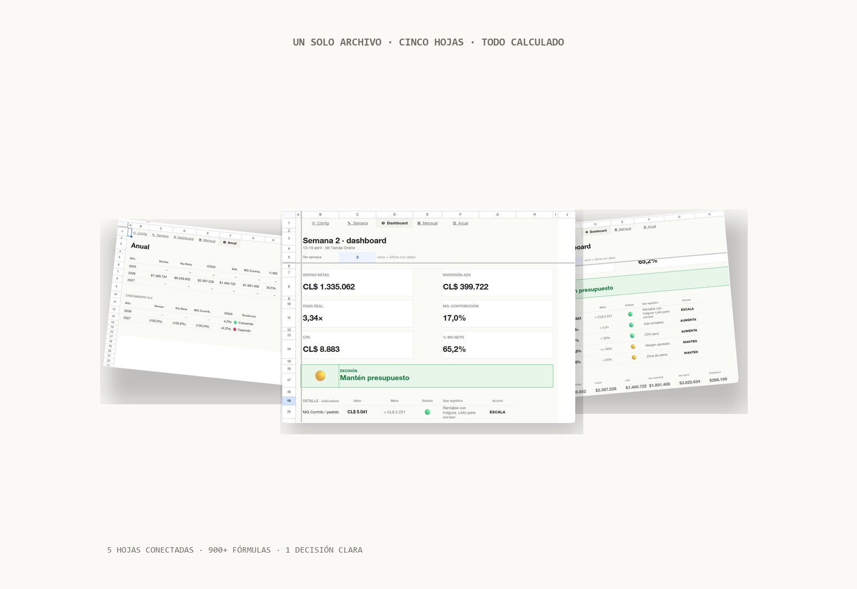Viewport: 857px width, 589px height.
Task: Select row header 8 in center sheet
Action: coord(289,286)
